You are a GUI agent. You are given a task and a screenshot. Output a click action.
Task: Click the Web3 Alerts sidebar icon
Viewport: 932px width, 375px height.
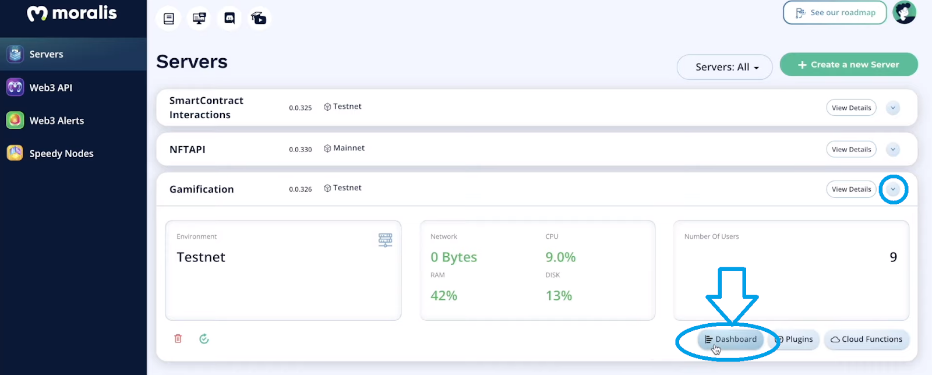(15, 121)
